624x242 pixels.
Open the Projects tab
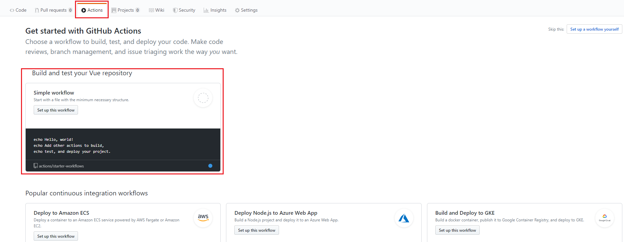(x=126, y=10)
